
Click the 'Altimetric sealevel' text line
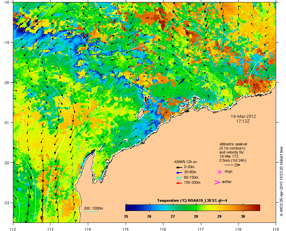pos(233,144)
